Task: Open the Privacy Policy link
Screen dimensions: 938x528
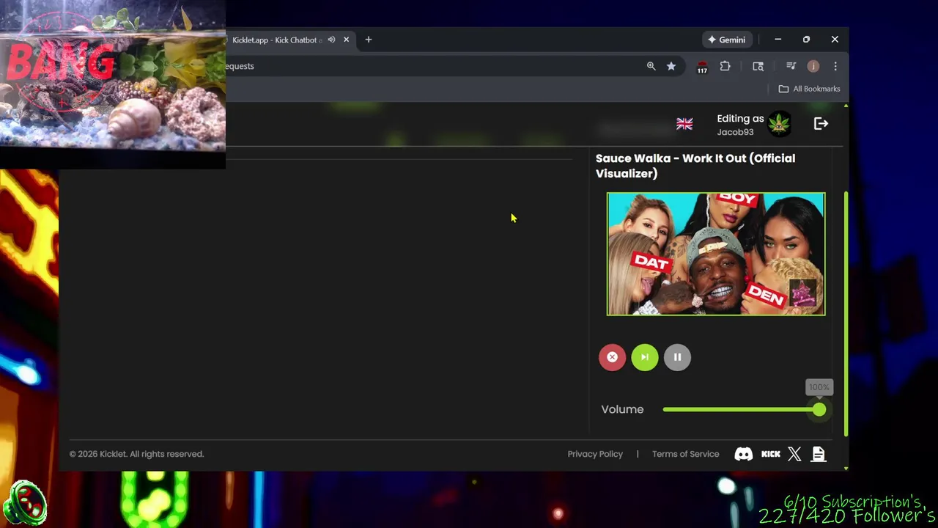Action: (595, 454)
